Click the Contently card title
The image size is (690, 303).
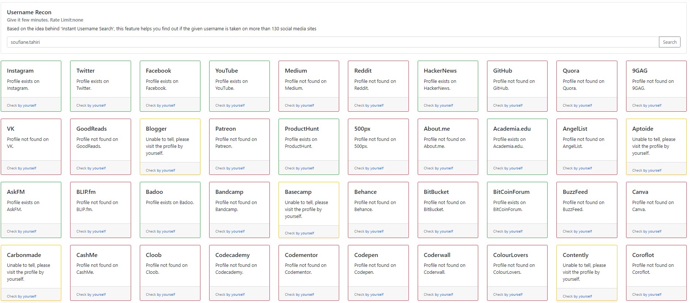point(576,255)
